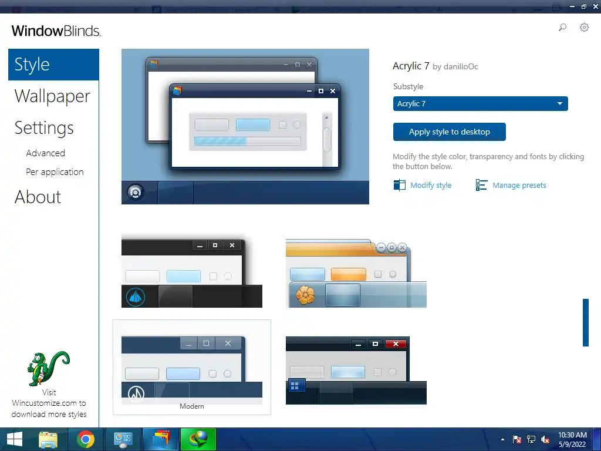Viewport: 601px width, 451px height.
Task: Select the Style tab
Action: coord(53,65)
